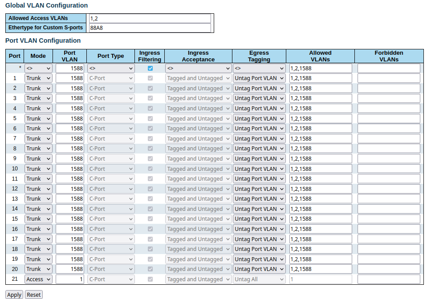Image resolution: width=431 pixels, height=299 pixels.
Task: Toggle the Ingress Filtering checkbox in wildcard row
Action: 150,69
